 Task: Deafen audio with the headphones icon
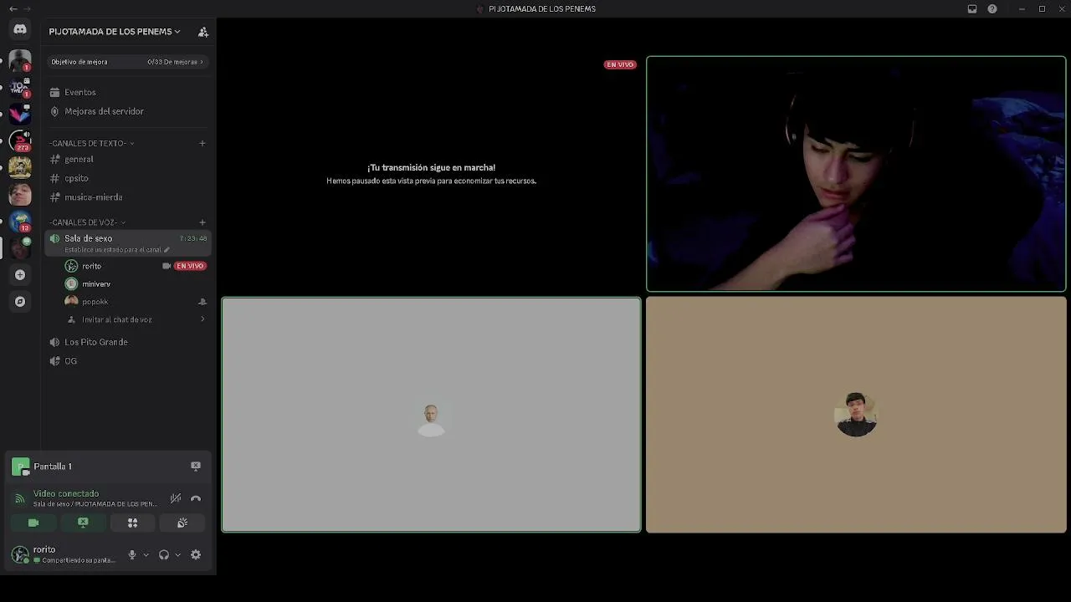164,554
